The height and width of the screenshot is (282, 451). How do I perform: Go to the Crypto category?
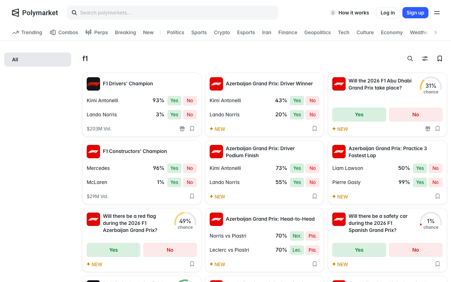(222, 32)
